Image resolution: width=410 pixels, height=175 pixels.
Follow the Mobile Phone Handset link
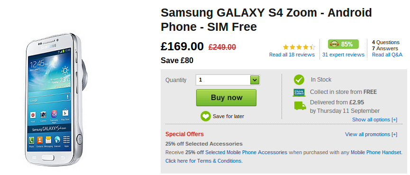point(376,152)
